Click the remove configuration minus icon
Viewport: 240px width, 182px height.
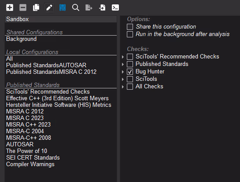click(x=23, y=7)
